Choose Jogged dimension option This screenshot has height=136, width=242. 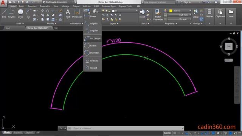click(x=92, y=68)
